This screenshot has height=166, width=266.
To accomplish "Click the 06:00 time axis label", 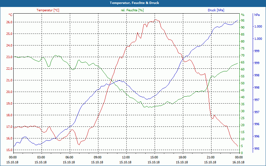I will (x=69, y=157).
